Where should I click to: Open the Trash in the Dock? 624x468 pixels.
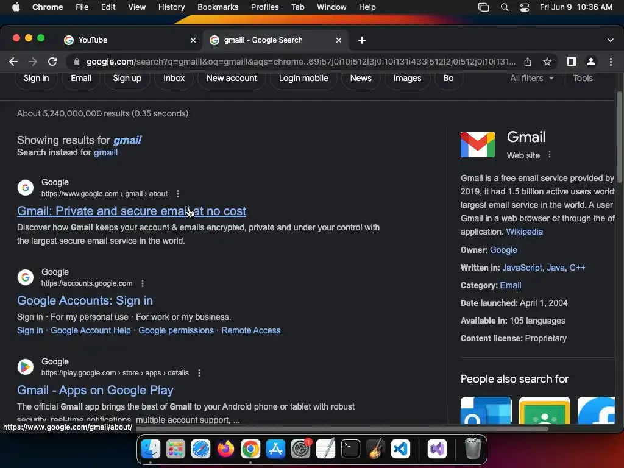click(473, 448)
